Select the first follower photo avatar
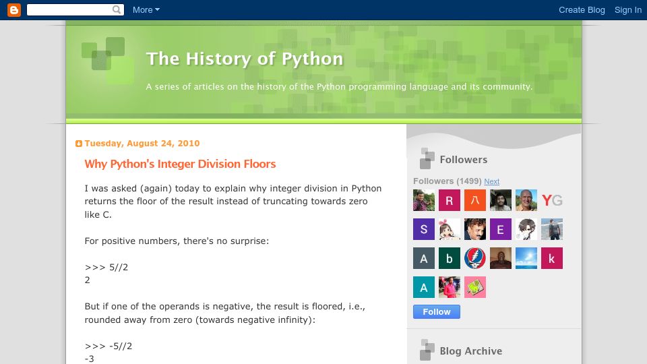This screenshot has width=647, height=364. (424, 200)
